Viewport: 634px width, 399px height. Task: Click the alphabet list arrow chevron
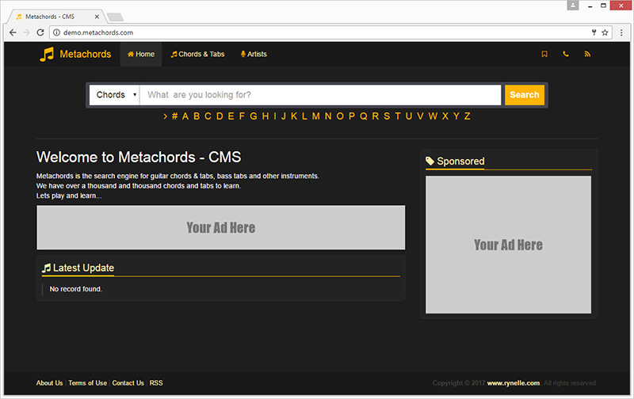click(x=166, y=116)
